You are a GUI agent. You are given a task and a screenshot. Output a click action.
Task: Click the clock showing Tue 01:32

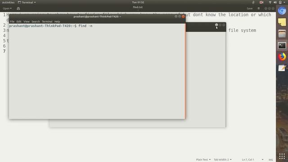click(138, 2)
